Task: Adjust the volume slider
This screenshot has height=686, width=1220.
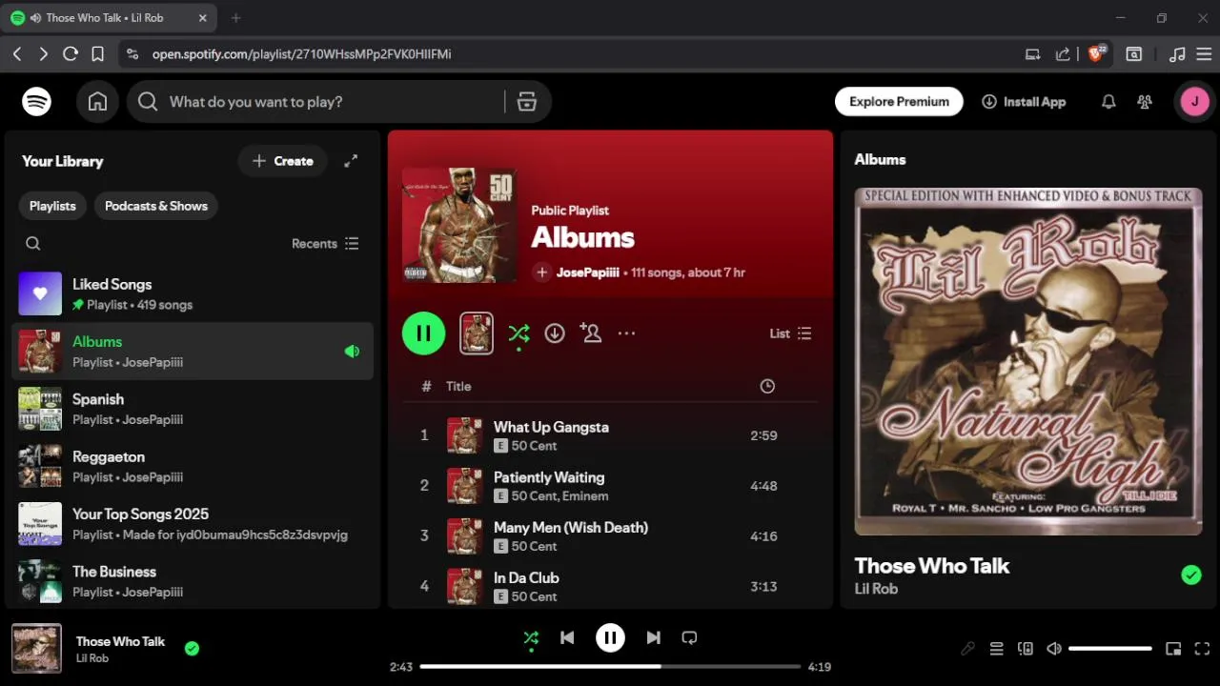Action: [x=1110, y=649]
